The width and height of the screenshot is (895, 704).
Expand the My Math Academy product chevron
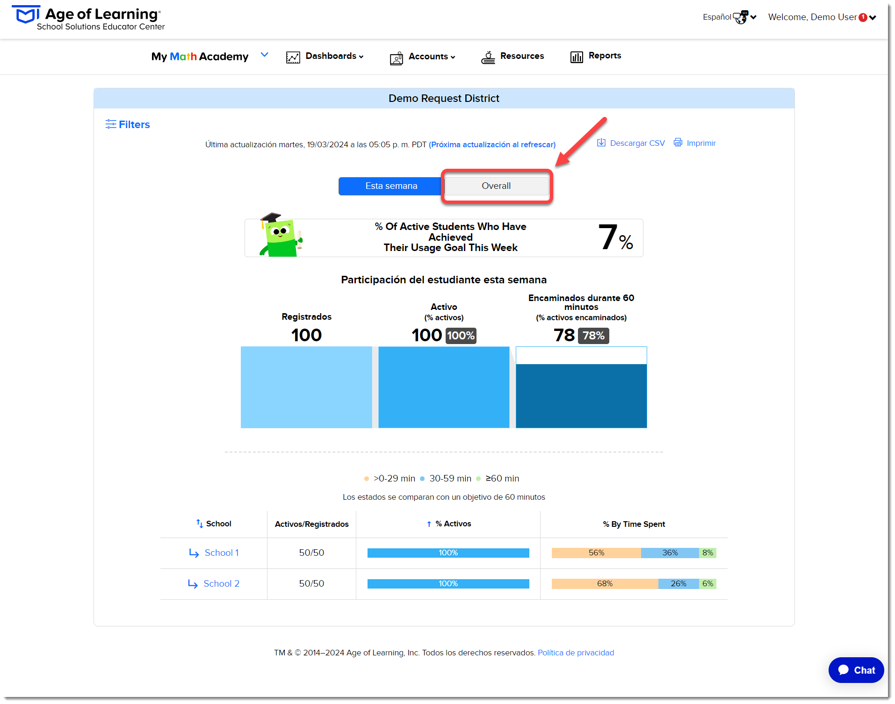(x=265, y=55)
